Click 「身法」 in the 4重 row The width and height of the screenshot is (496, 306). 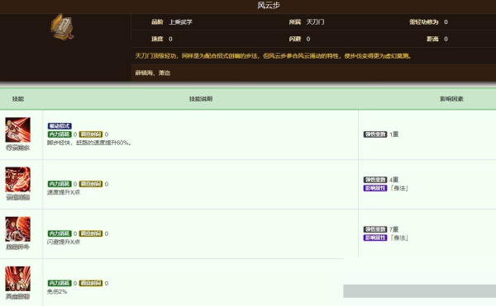(x=399, y=188)
